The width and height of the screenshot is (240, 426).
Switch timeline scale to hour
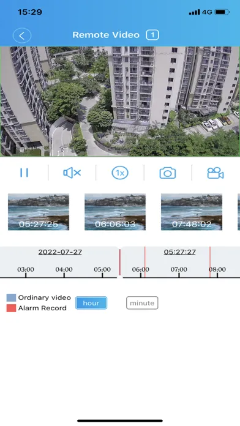pyautogui.click(x=91, y=303)
